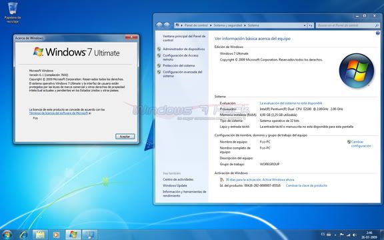Open 'Administrador de dispositivos' link

(x=184, y=49)
